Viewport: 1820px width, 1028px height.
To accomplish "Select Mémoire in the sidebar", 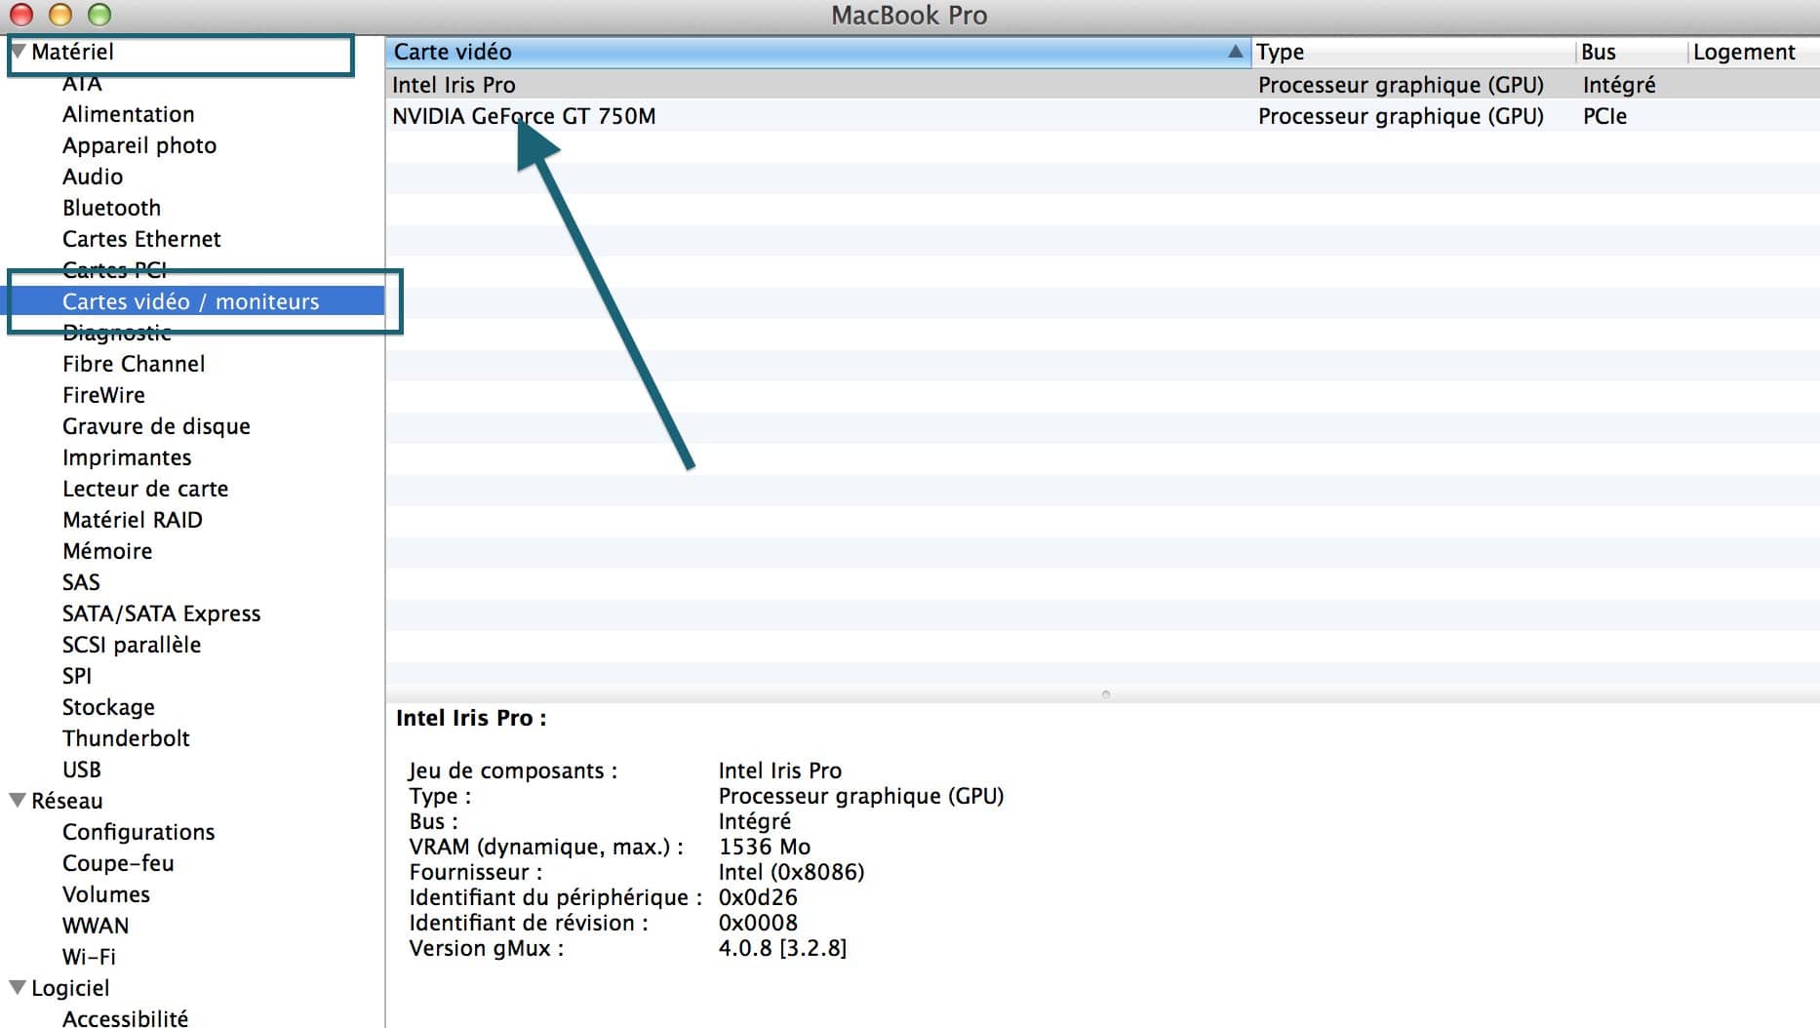I will click(x=107, y=551).
